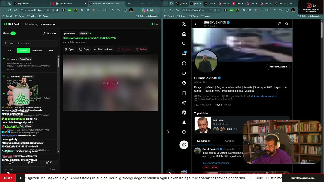Click the BurakSakinOl profile avatar
The image size is (324, 182).
[x=206, y=61]
